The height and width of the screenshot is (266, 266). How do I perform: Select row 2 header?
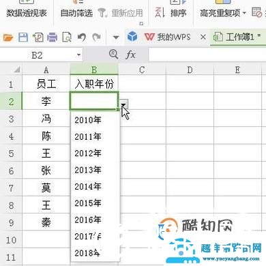[x=11, y=102]
